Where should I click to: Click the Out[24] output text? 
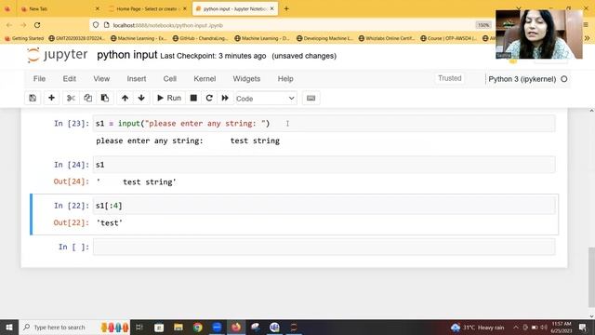137,182
